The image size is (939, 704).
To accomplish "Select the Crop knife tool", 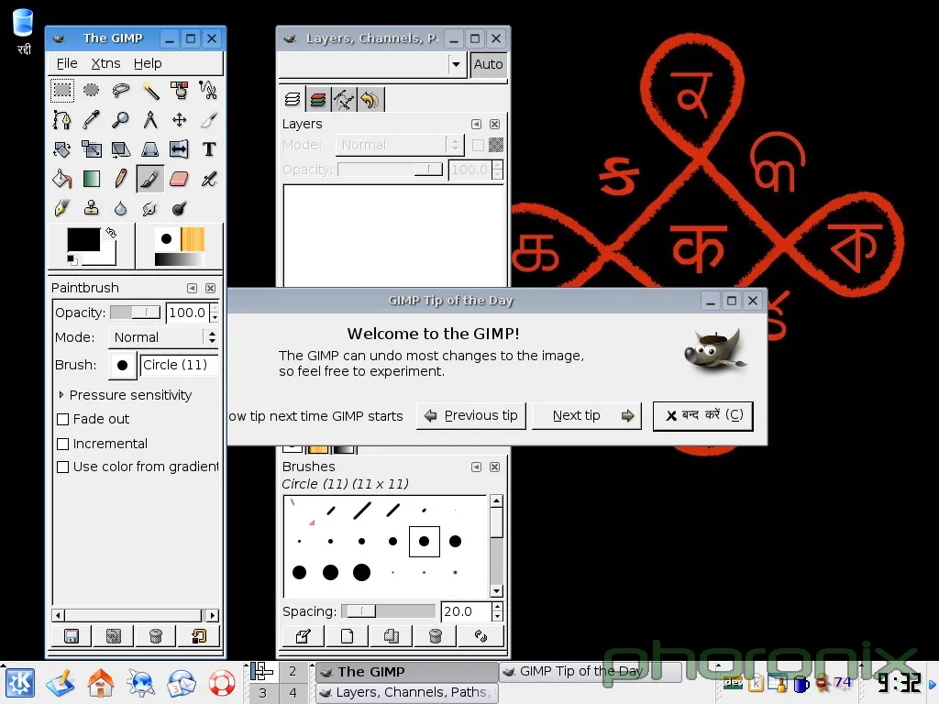I will [208, 120].
